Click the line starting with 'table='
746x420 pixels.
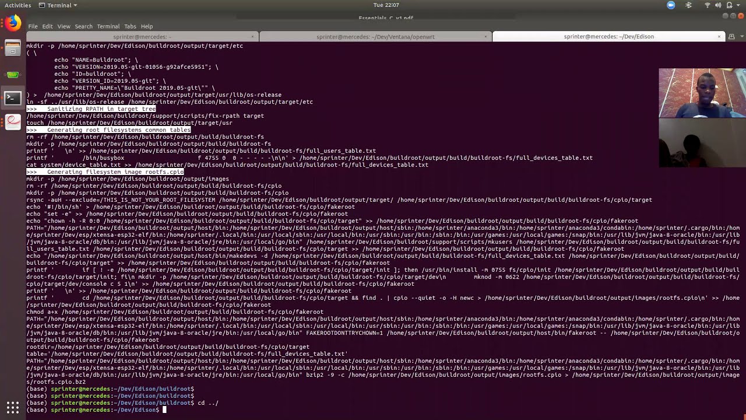pos(187,354)
